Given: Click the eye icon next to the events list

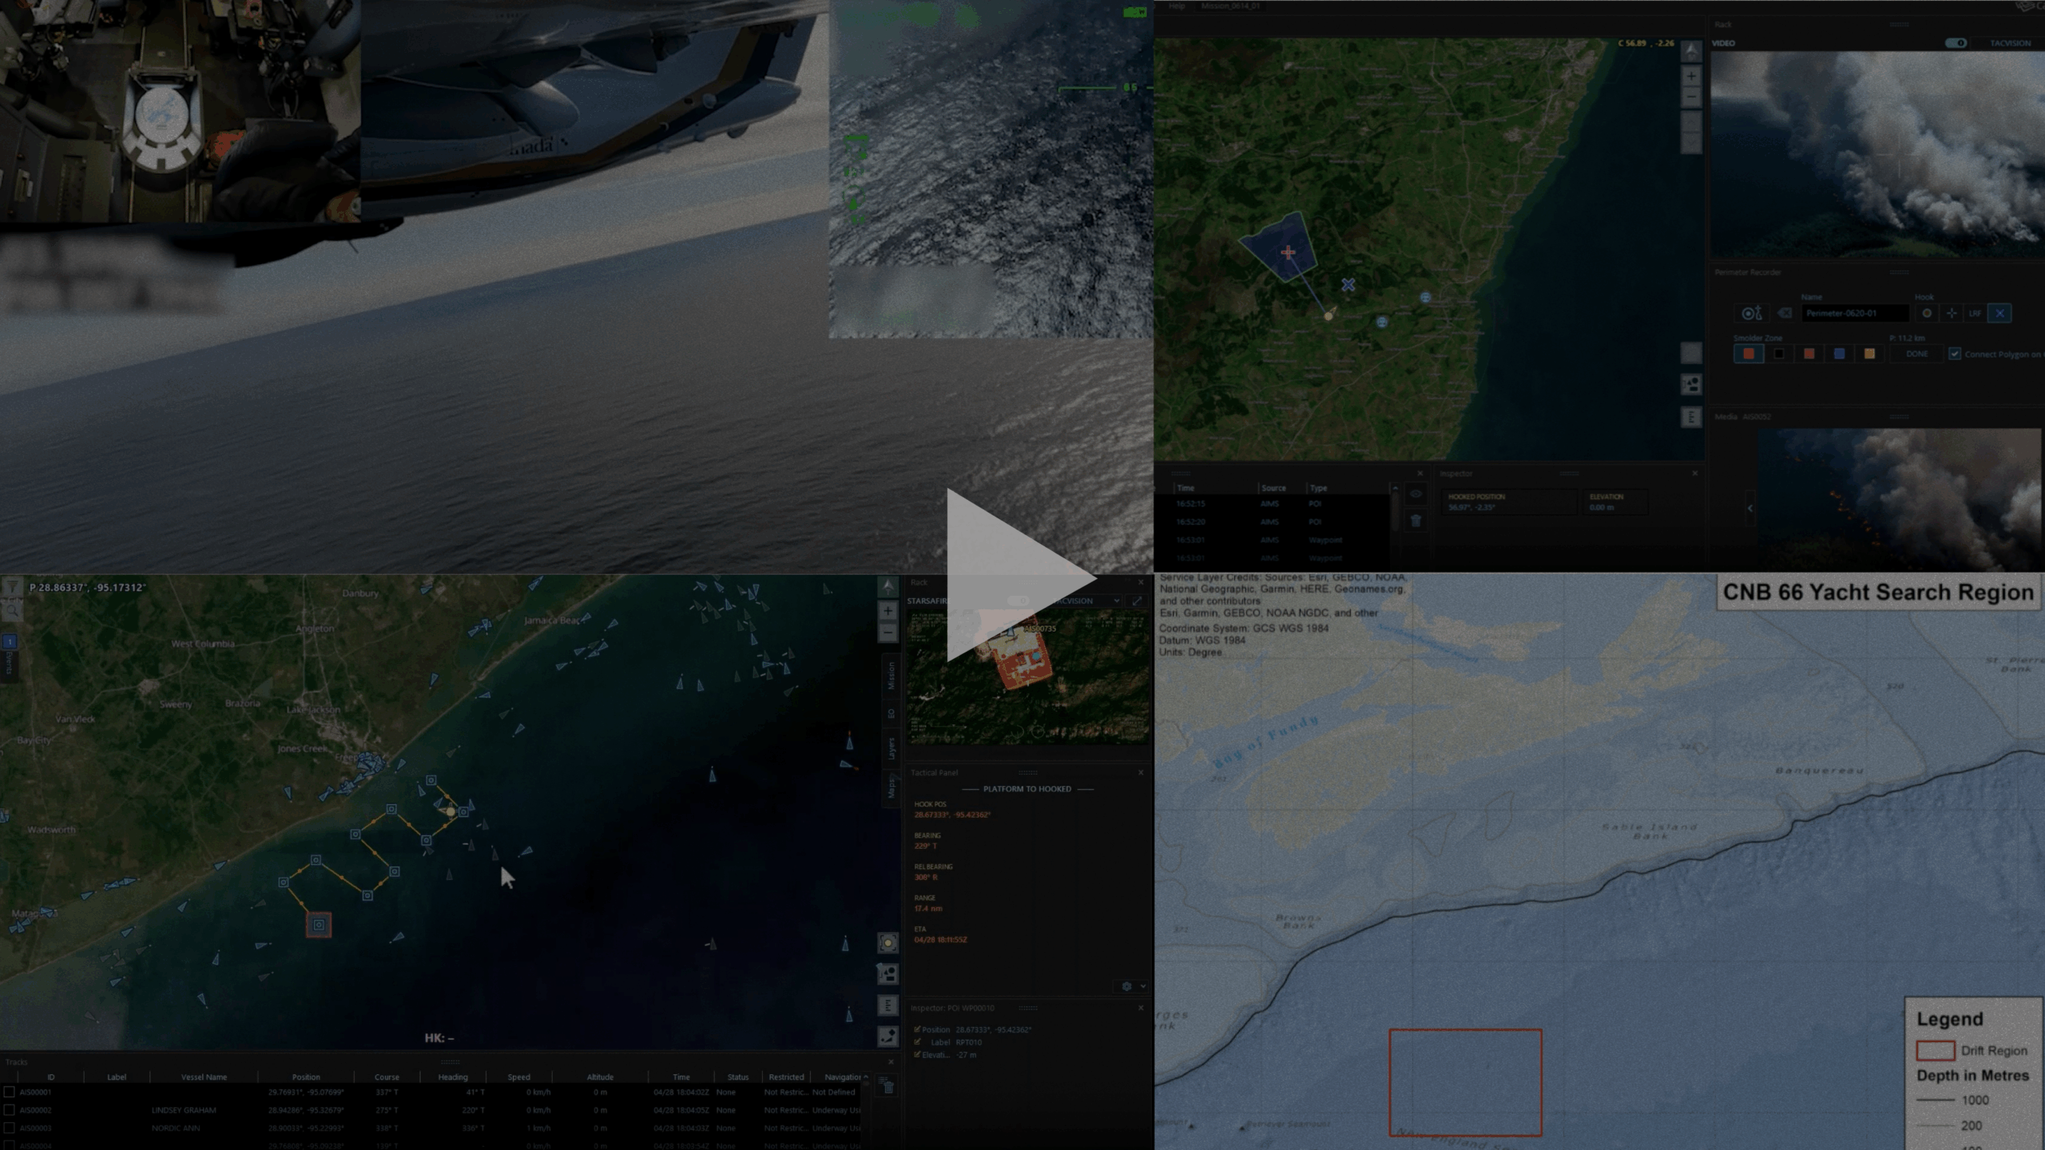Looking at the screenshot, I should click(x=1416, y=494).
